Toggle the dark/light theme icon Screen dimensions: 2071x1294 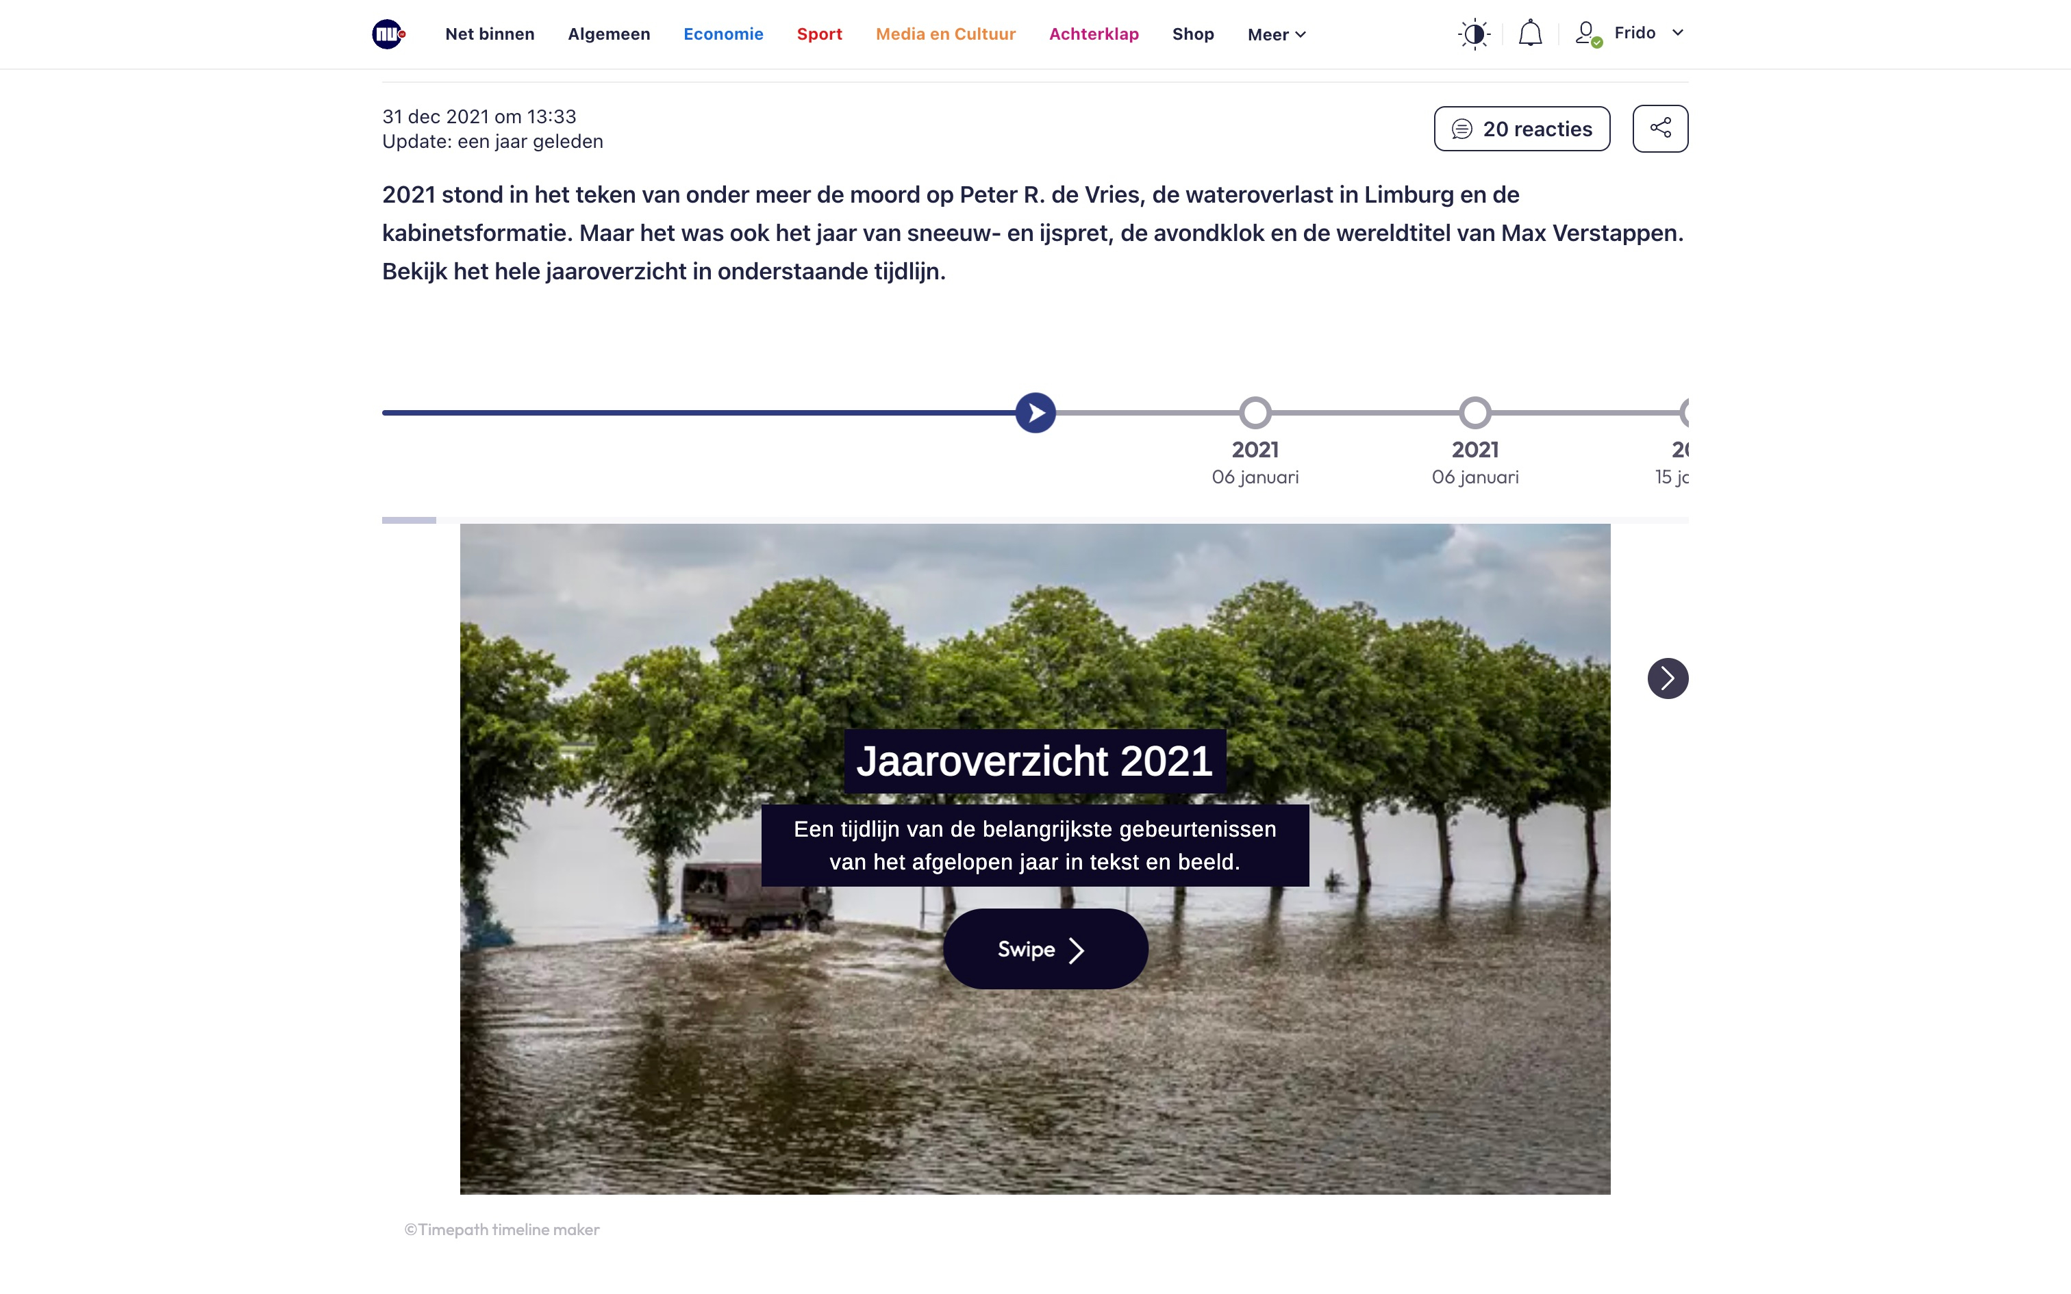[1474, 34]
